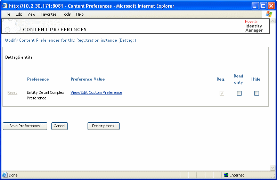Toggle the grayed Req. checkbox
The height and width of the screenshot is (180, 277).
click(222, 93)
